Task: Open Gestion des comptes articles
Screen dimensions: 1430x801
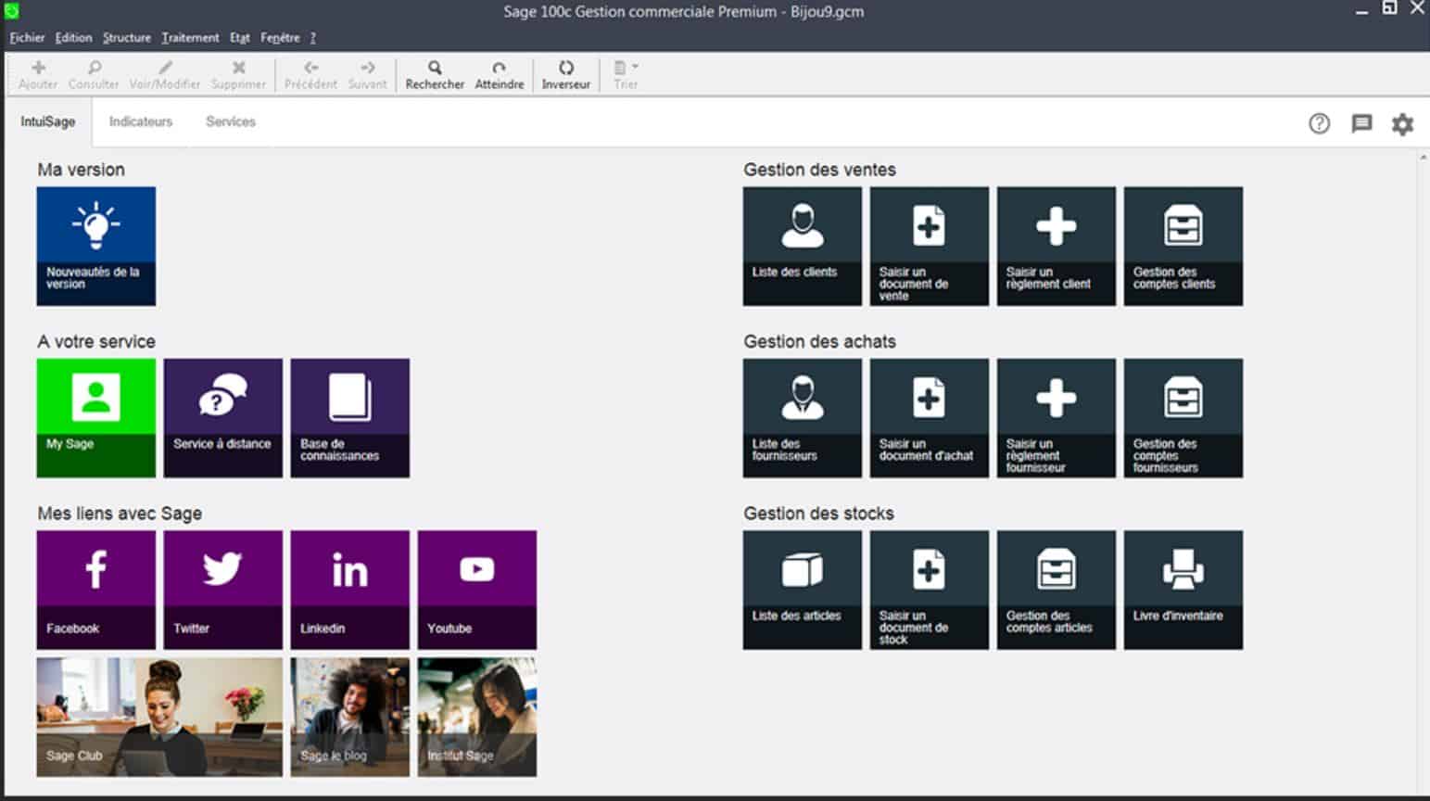Action: pos(1056,589)
